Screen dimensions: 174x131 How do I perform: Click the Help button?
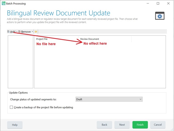15,125
